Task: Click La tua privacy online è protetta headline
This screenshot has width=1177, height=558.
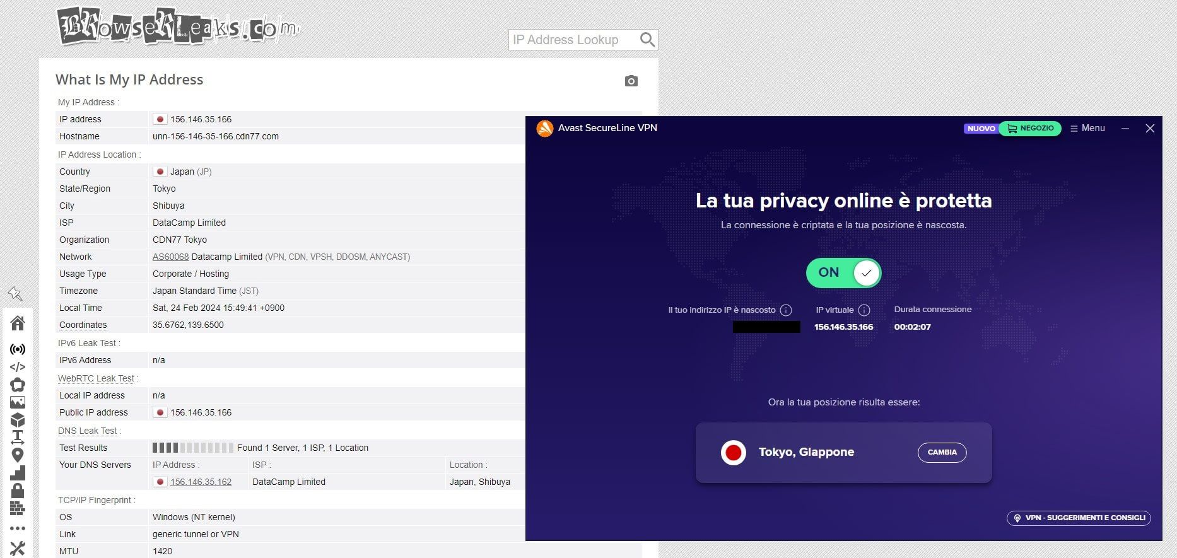Action: [843, 201]
